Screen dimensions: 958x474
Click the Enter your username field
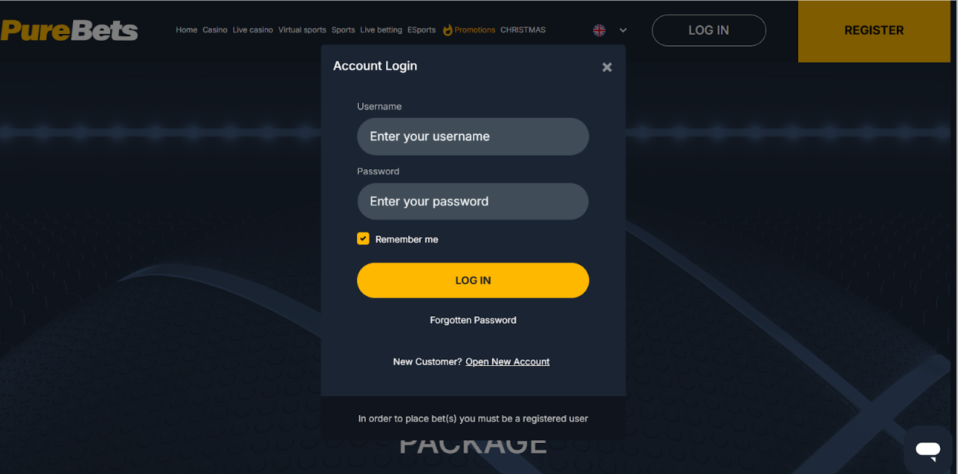[473, 136]
